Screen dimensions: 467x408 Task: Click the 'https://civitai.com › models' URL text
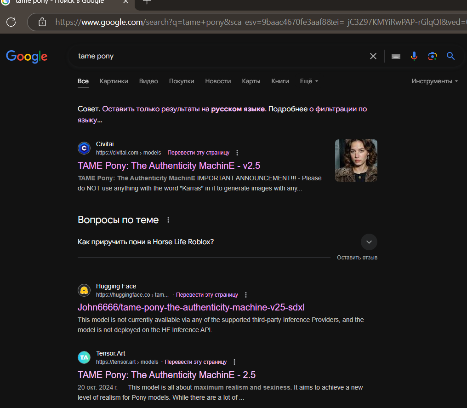click(128, 153)
